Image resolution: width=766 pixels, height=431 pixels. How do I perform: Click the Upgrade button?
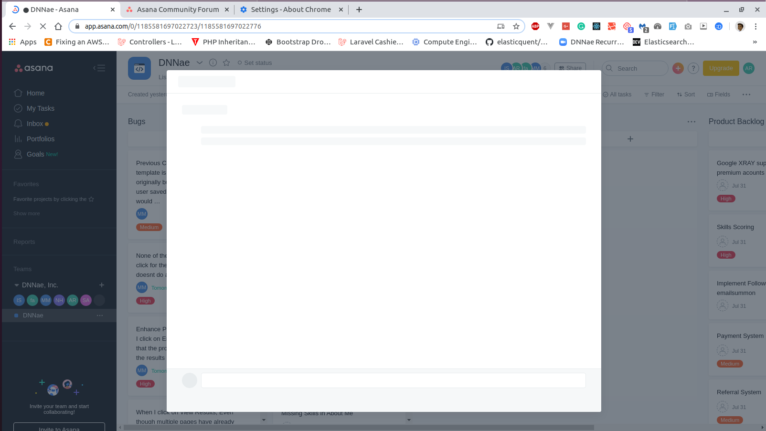pyautogui.click(x=721, y=68)
